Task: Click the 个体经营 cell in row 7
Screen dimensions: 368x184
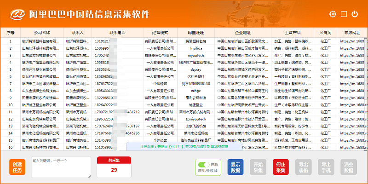Action: pos(160,84)
